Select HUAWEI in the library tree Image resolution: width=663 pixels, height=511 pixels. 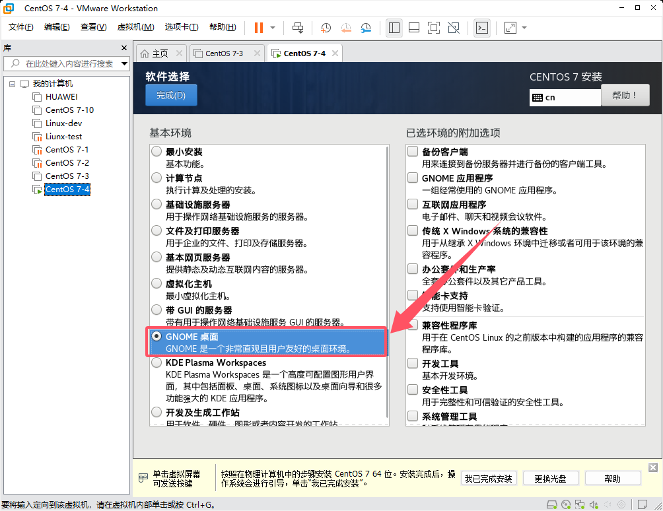pyautogui.click(x=61, y=97)
